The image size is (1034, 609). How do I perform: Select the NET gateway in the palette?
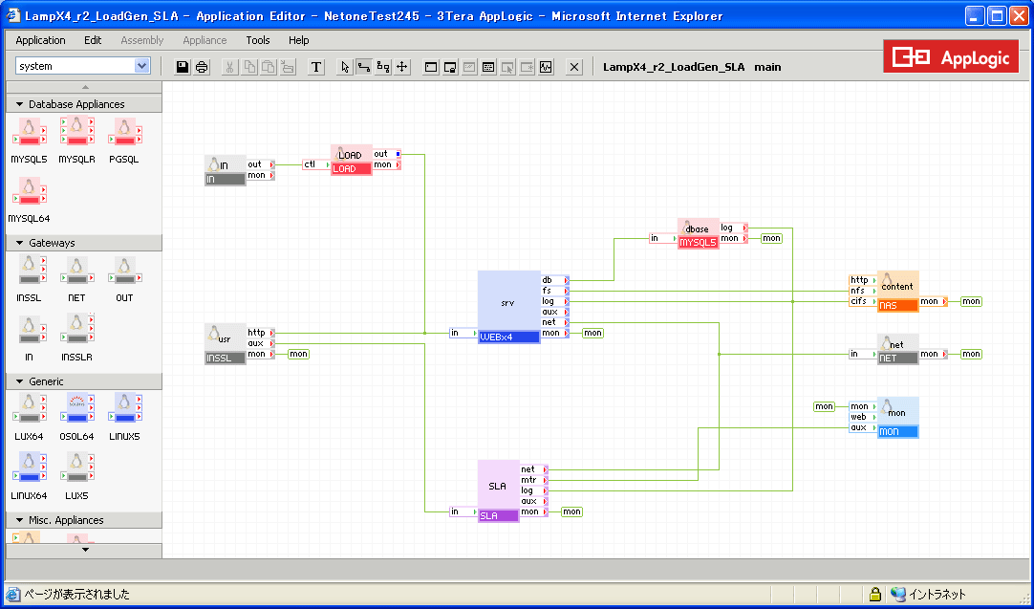77,271
